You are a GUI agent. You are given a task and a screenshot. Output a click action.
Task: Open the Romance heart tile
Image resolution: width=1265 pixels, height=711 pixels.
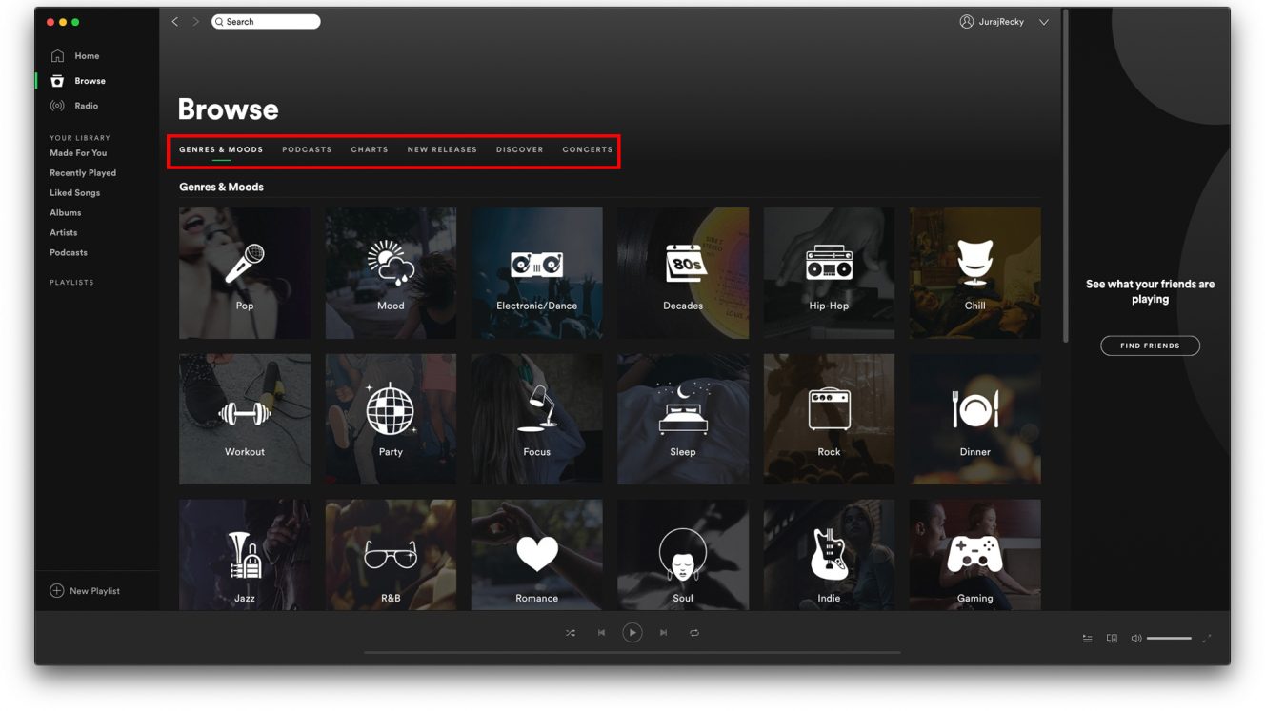[x=537, y=555]
